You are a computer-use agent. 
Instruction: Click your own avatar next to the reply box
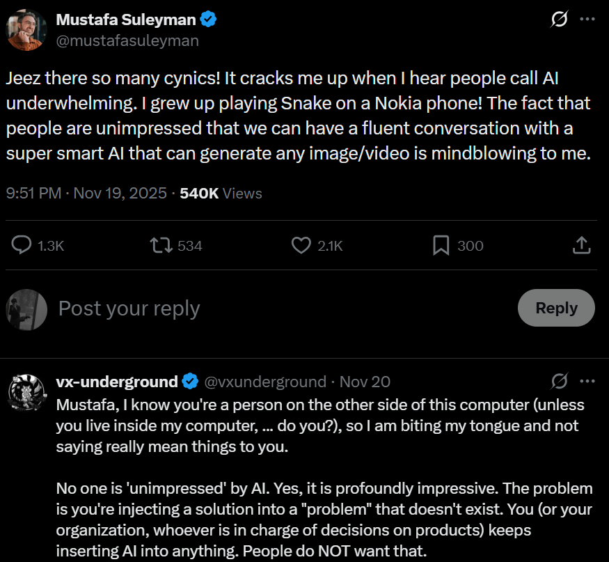coord(26,308)
